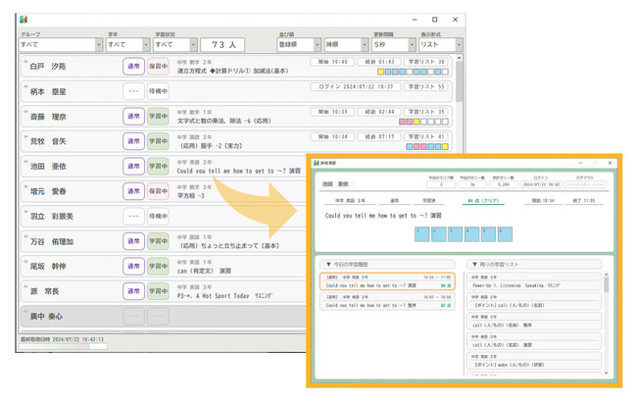Select highlighted history entry scored 84 点
Image resolution: width=637 pixels, height=401 pixels.
(387, 281)
